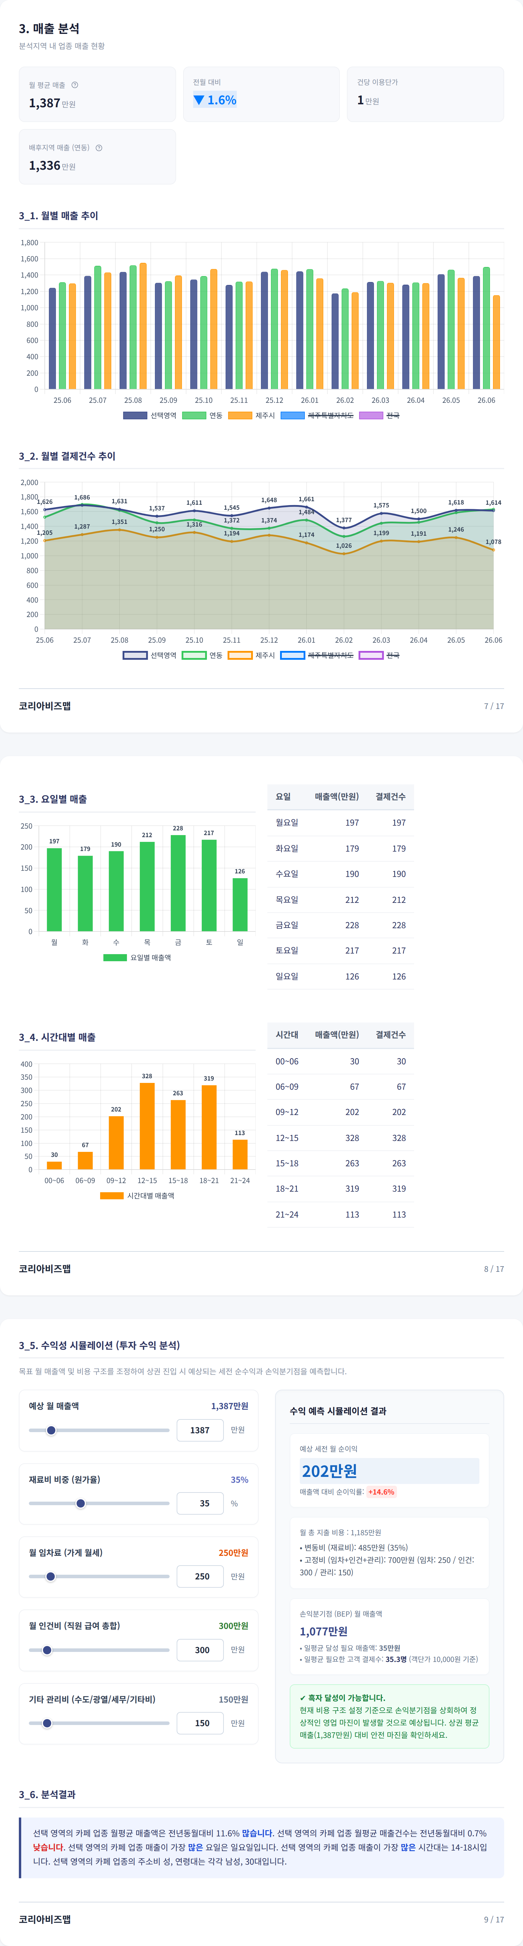523x1946 pixels.
Task: Click the 8 / 17 page number
Action: point(494,1269)
